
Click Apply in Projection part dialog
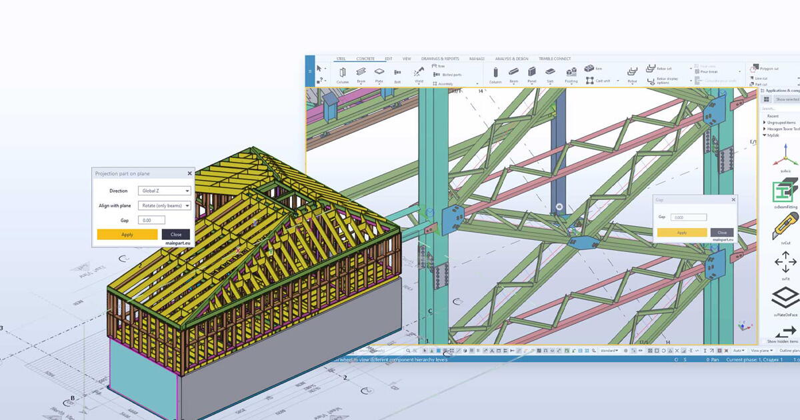[127, 235]
